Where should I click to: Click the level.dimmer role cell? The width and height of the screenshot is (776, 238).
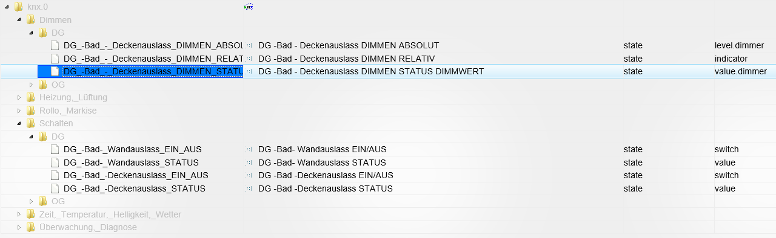point(739,45)
